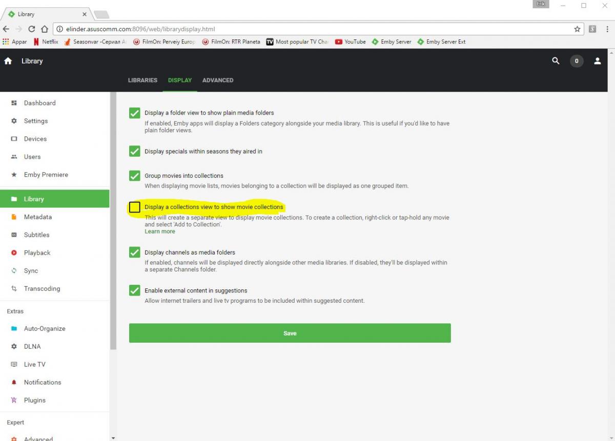This screenshot has width=615, height=441.
Task: Open the Seasonvar bookmark
Action: click(95, 42)
